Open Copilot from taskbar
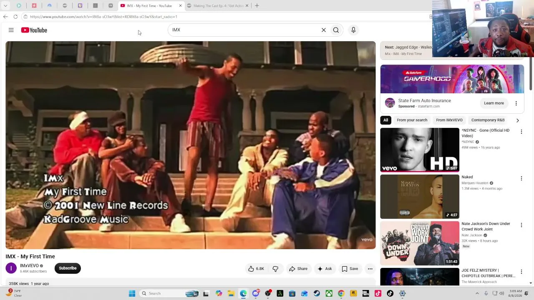534x300 pixels. (219, 293)
